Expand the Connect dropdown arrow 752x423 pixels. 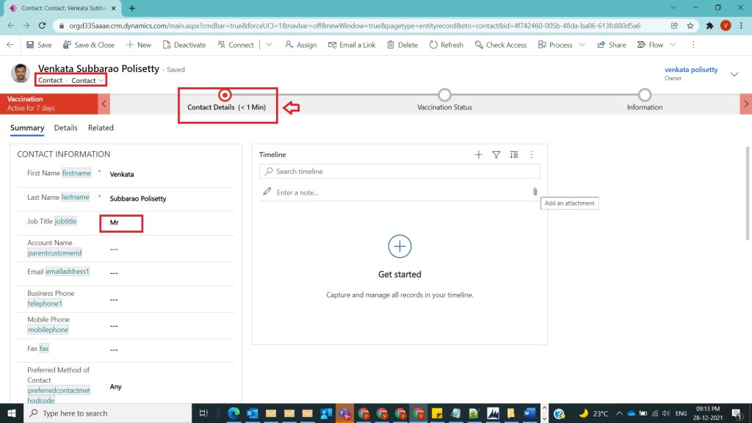(269, 45)
